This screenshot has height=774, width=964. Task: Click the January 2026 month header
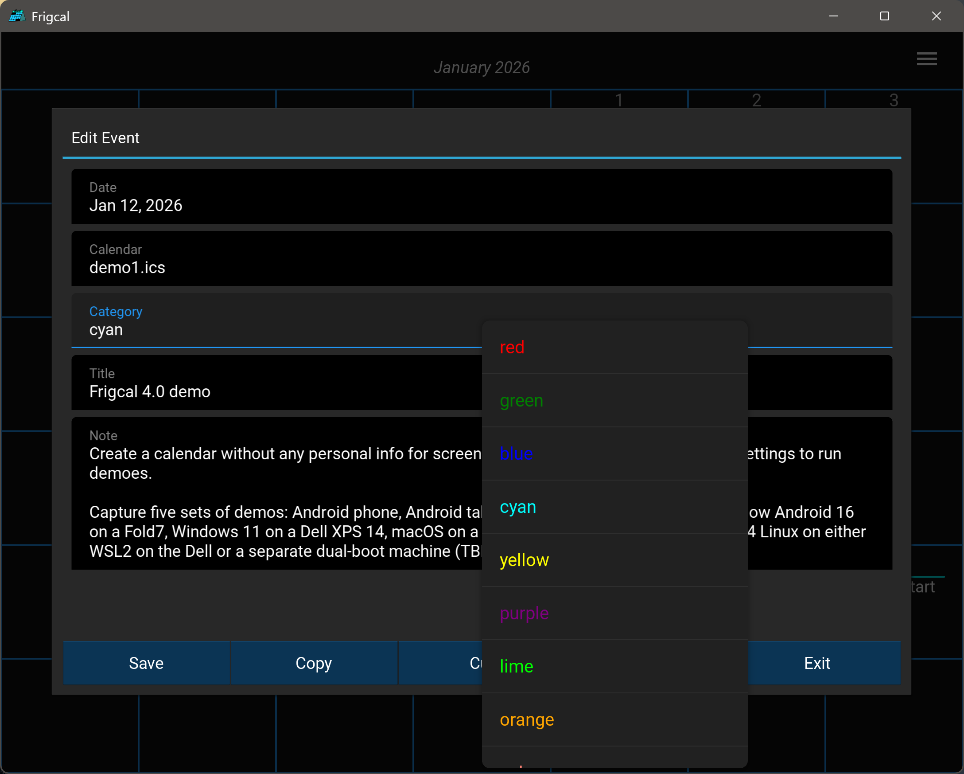pos(482,67)
